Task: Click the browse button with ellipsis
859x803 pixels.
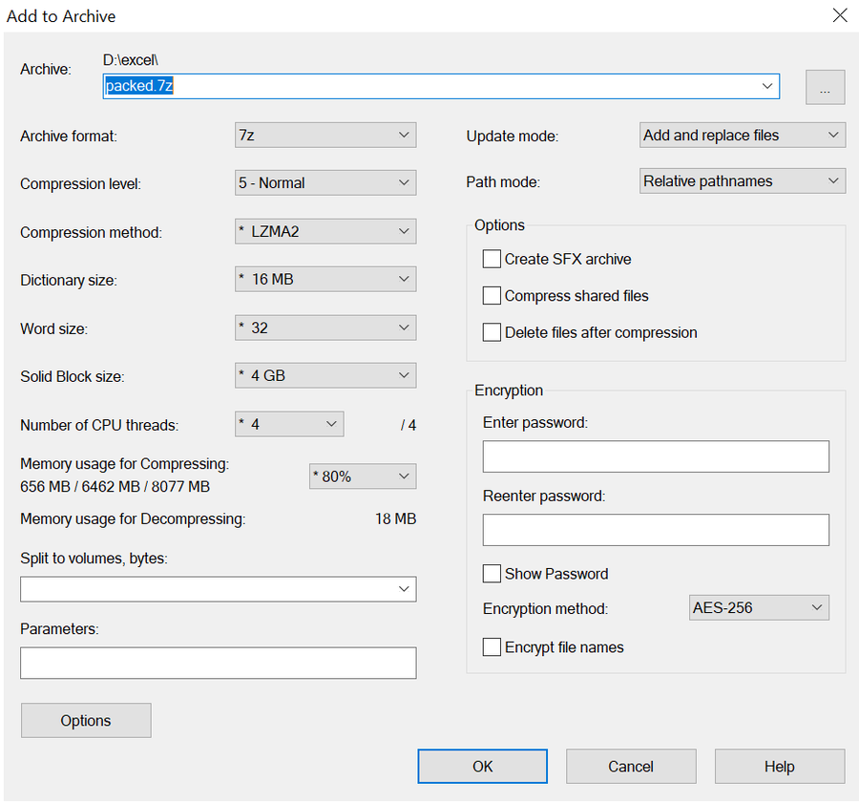Action: [825, 87]
